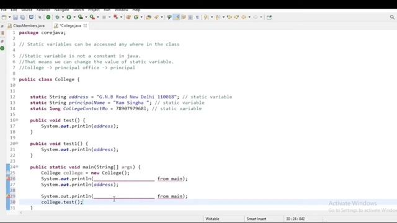Click the second icon in left sidebar

click(2, 33)
